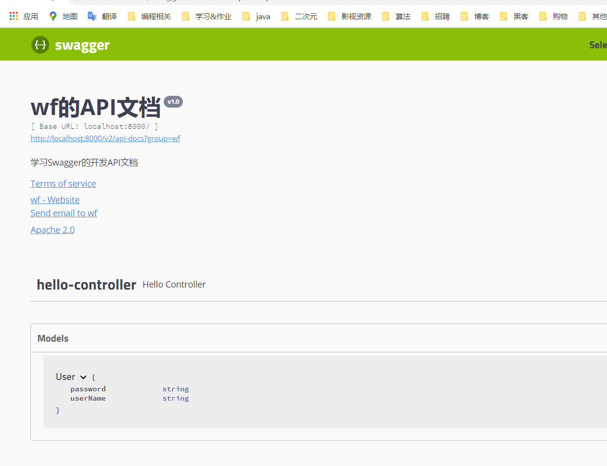Click the swagger wordmark text

click(x=82, y=45)
